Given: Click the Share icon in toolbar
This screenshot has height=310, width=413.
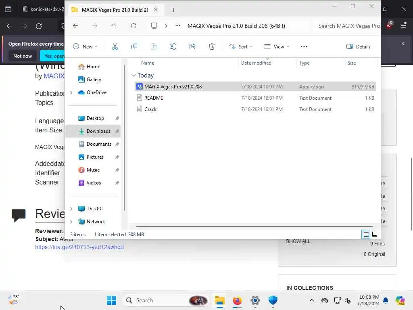Looking at the screenshot, I should tap(192, 47).
